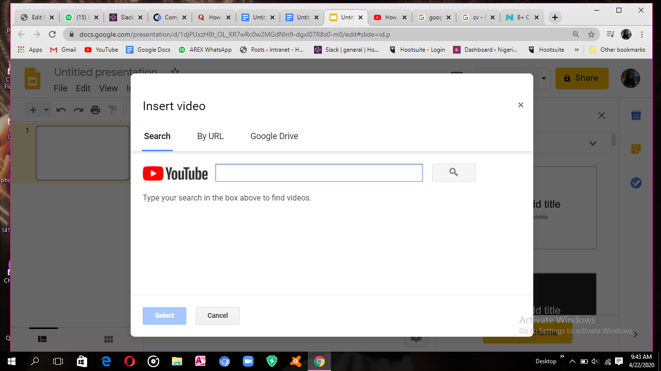Click the new slide plus button
661x371 pixels.
(33, 110)
